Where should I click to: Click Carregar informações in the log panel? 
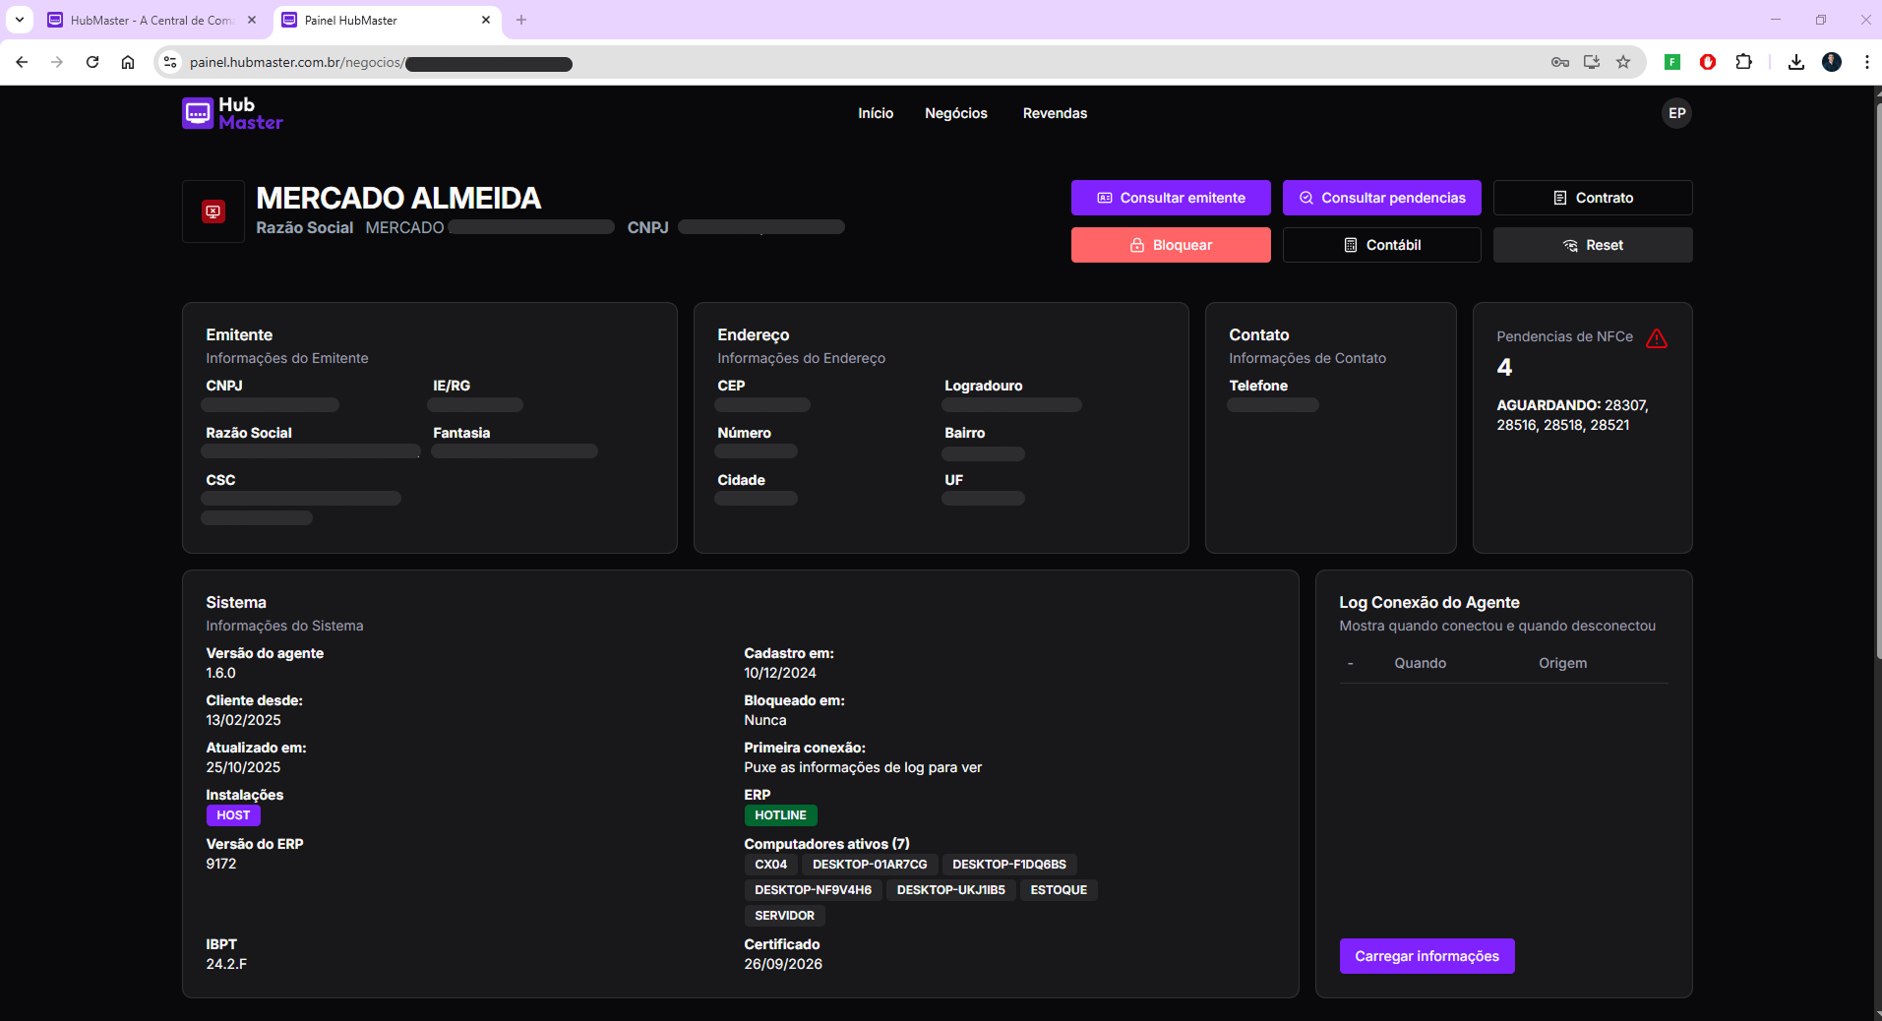[x=1426, y=955]
